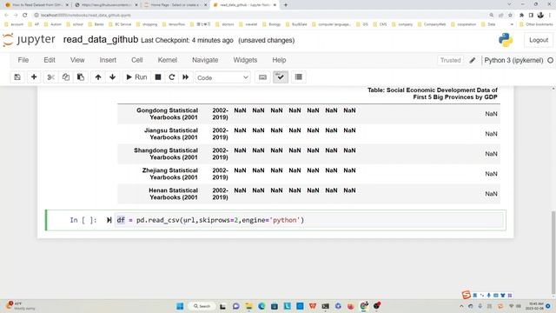Open the Kernel menu
Image resolution: width=556 pixels, height=313 pixels.
click(x=168, y=60)
